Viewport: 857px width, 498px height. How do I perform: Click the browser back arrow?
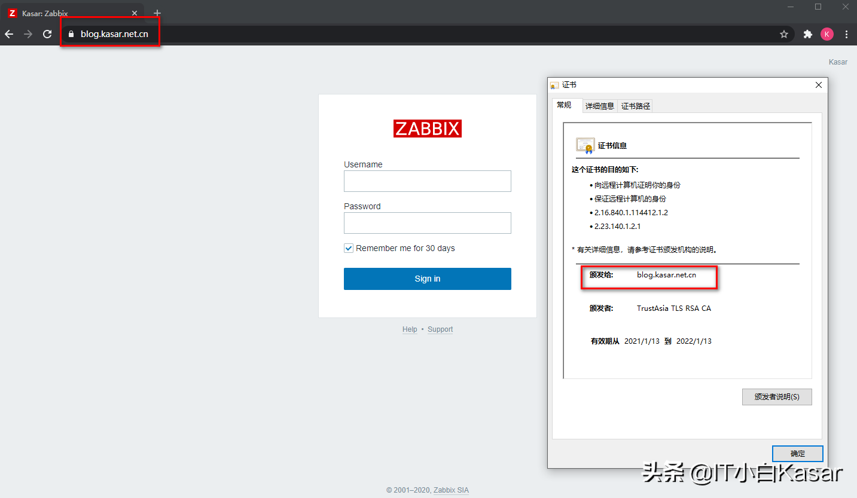click(x=9, y=34)
